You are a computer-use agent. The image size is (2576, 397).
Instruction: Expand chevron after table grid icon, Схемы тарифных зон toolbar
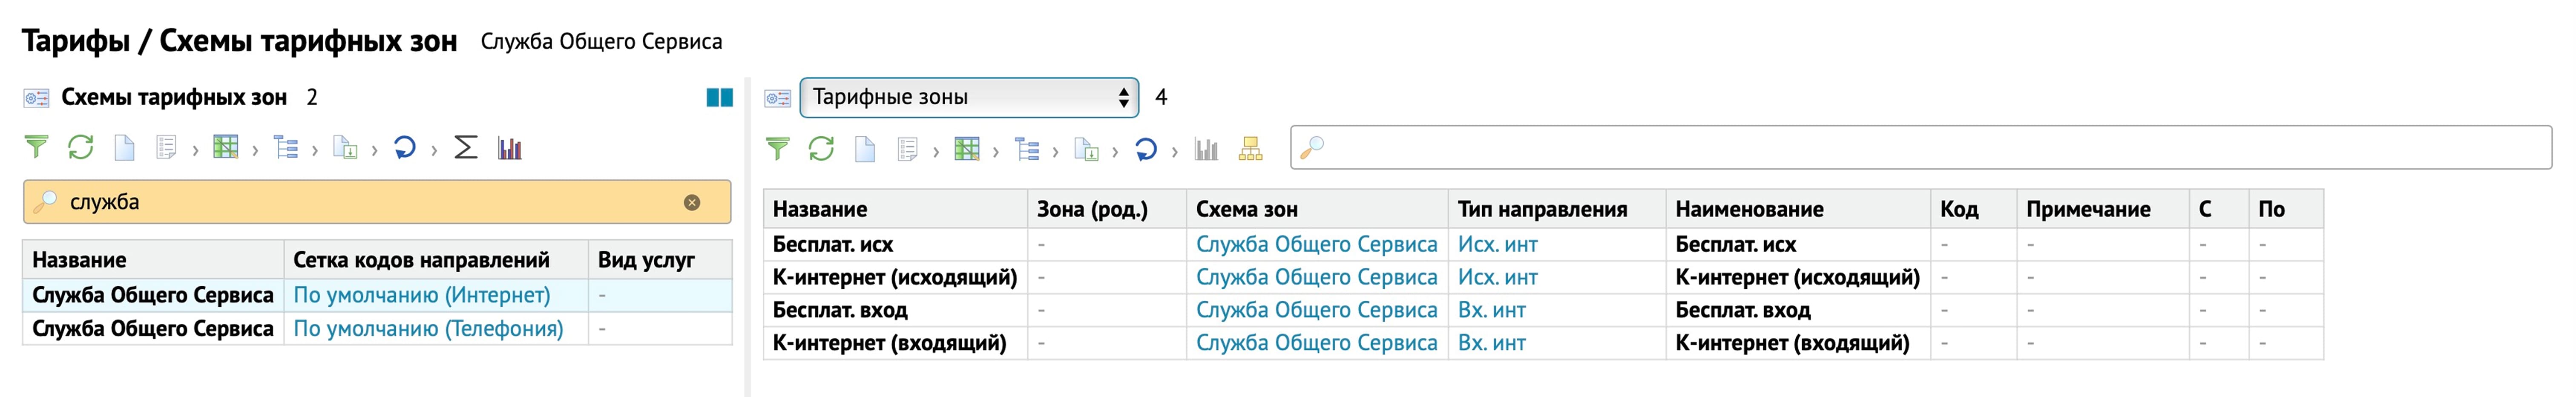tap(255, 150)
